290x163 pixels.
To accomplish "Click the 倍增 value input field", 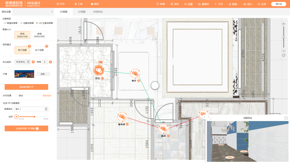I will pyautogui.click(x=45, y=62).
